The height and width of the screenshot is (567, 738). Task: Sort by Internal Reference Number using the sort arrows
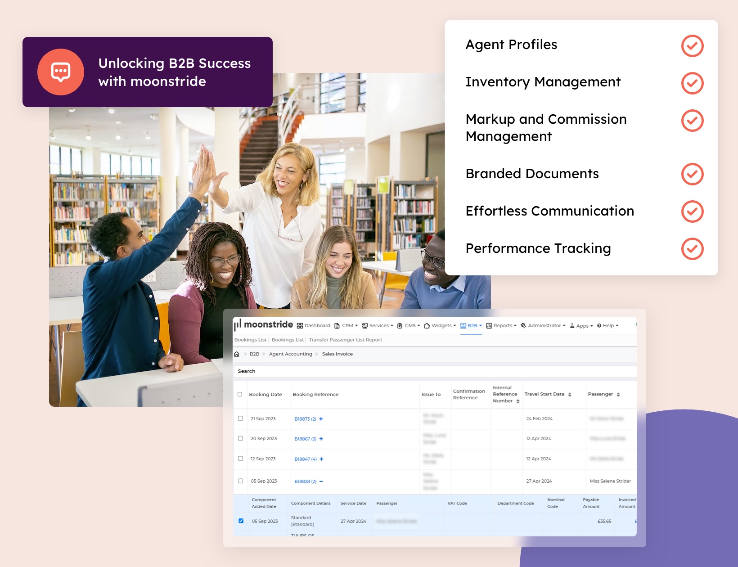tap(518, 401)
